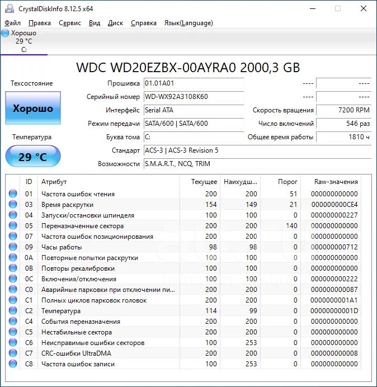Click the CrystalDiskInfo app icon in title bar

coord(10,8)
